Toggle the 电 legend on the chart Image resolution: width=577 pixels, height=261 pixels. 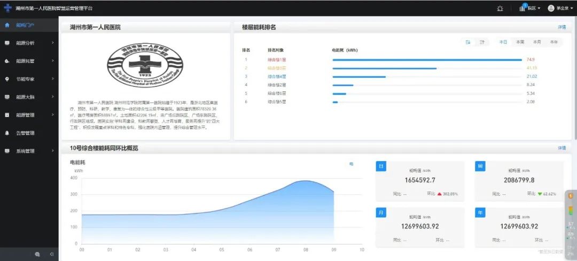click(x=351, y=164)
